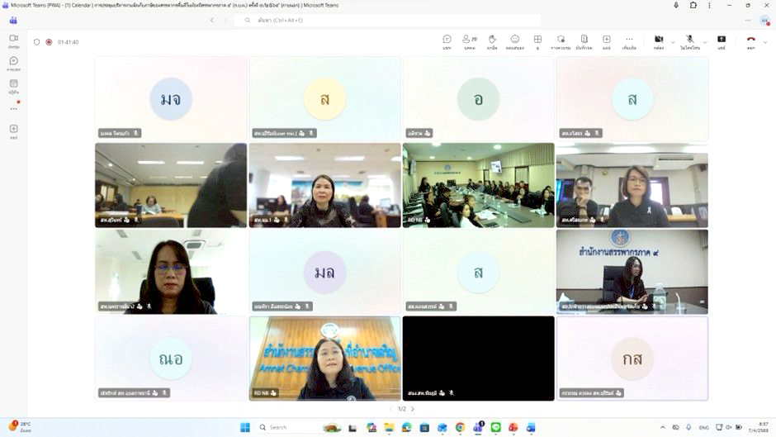Toggle the camera on or off
The image size is (776, 437).
659,41
